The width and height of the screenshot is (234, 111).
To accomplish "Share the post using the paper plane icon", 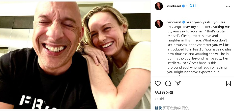I will coord(178,83).
